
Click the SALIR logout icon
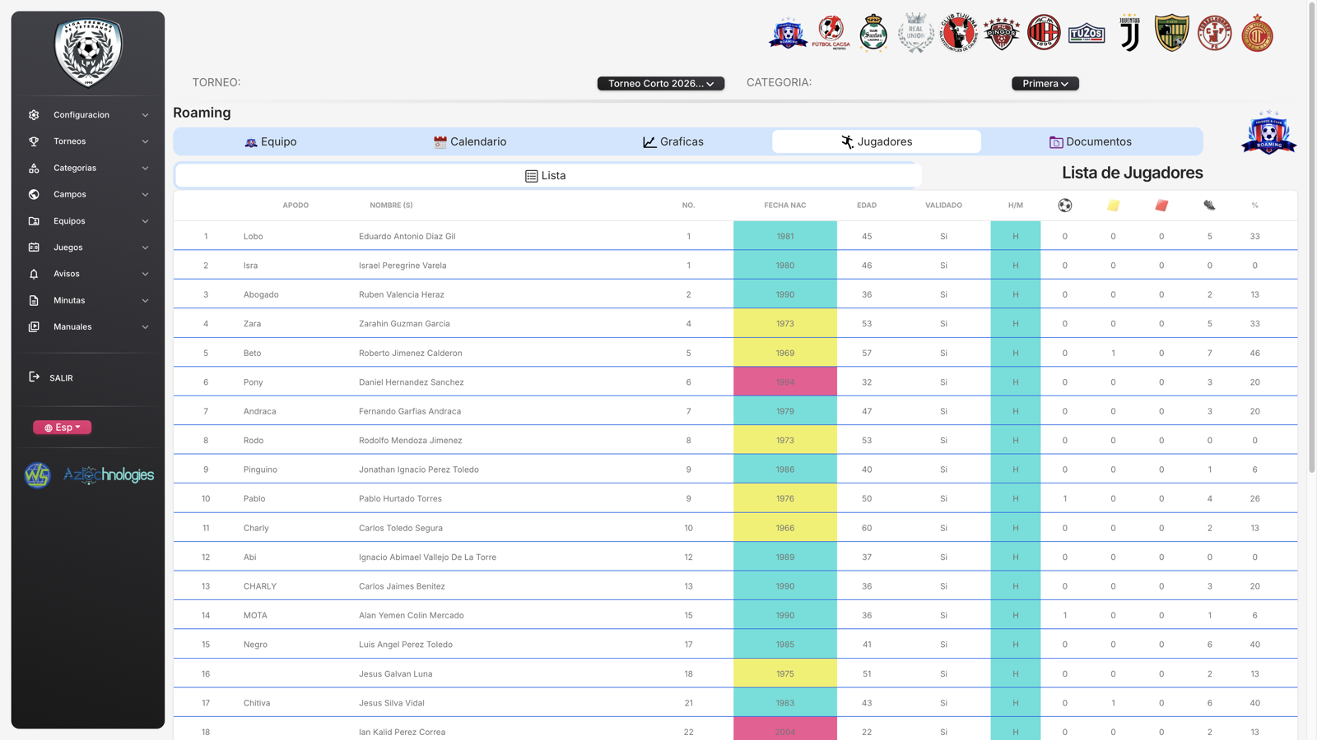(x=34, y=377)
